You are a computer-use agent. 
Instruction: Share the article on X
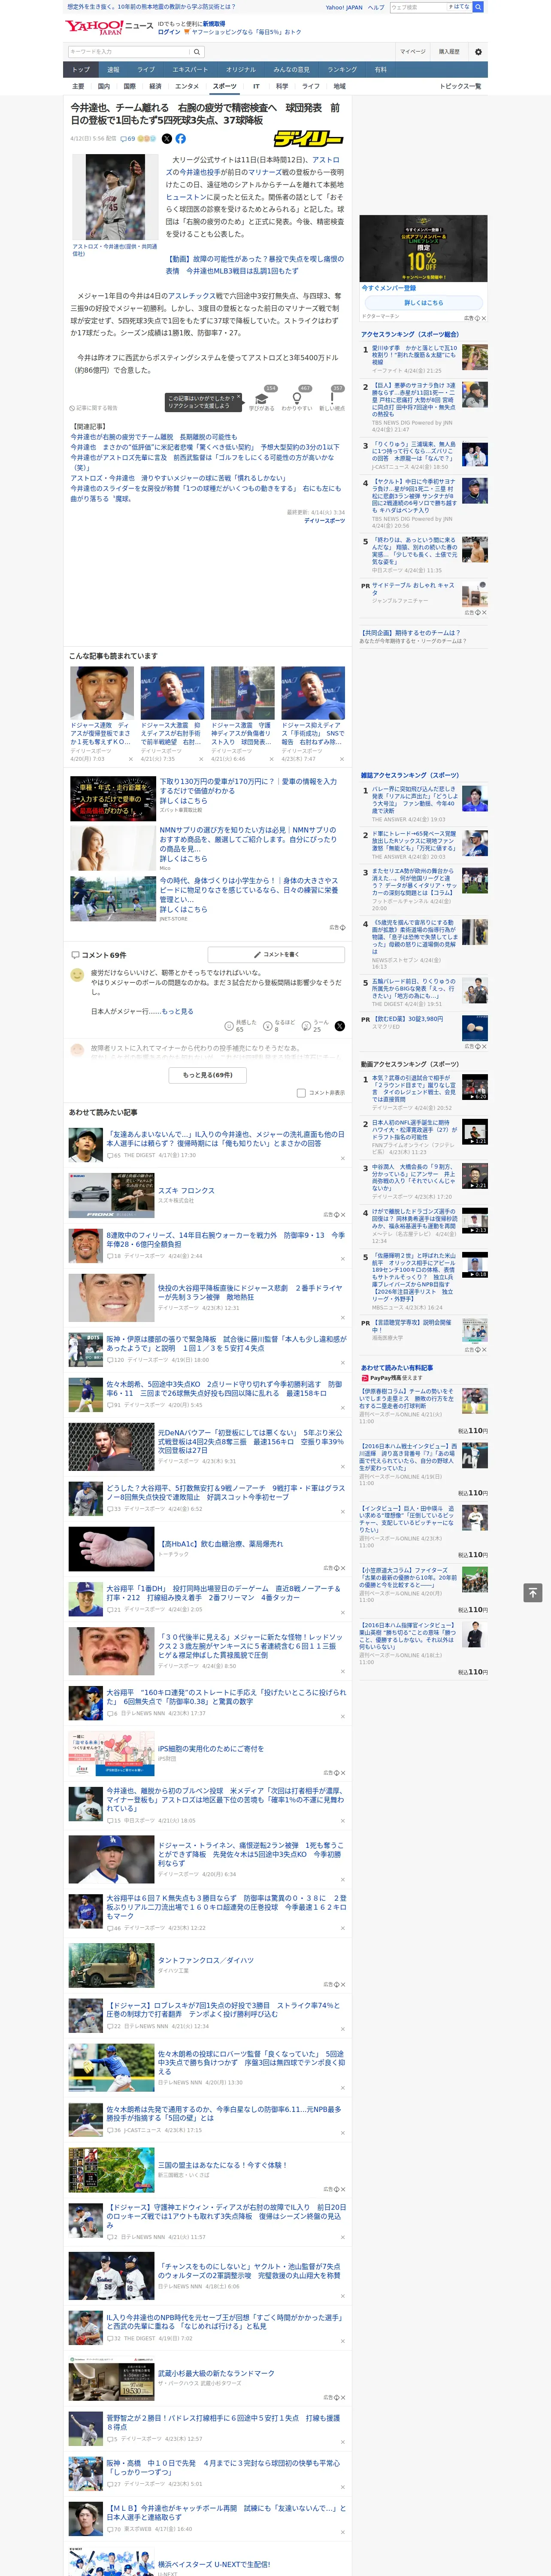(167, 139)
